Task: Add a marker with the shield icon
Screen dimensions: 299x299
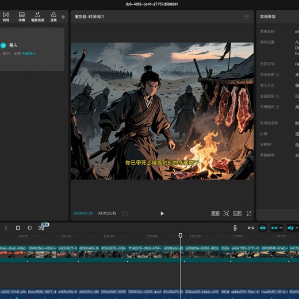Action: click(30, 228)
